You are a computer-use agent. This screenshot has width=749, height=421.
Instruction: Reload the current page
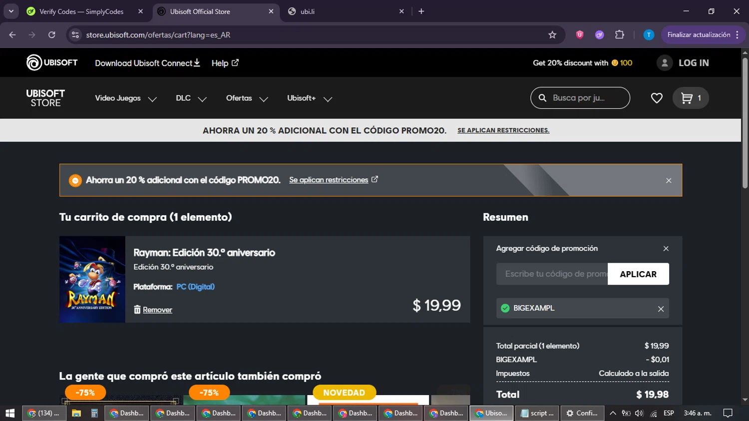point(51,34)
